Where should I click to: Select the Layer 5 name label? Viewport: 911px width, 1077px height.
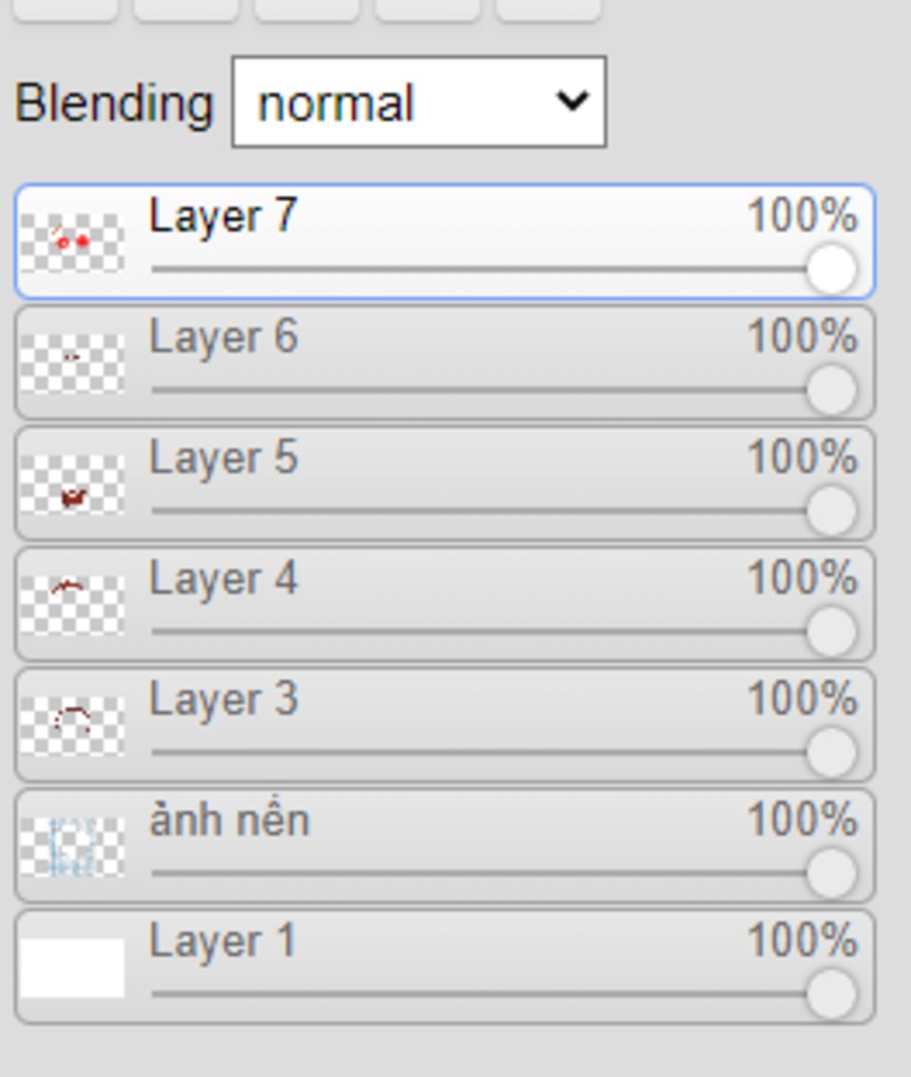pos(223,459)
